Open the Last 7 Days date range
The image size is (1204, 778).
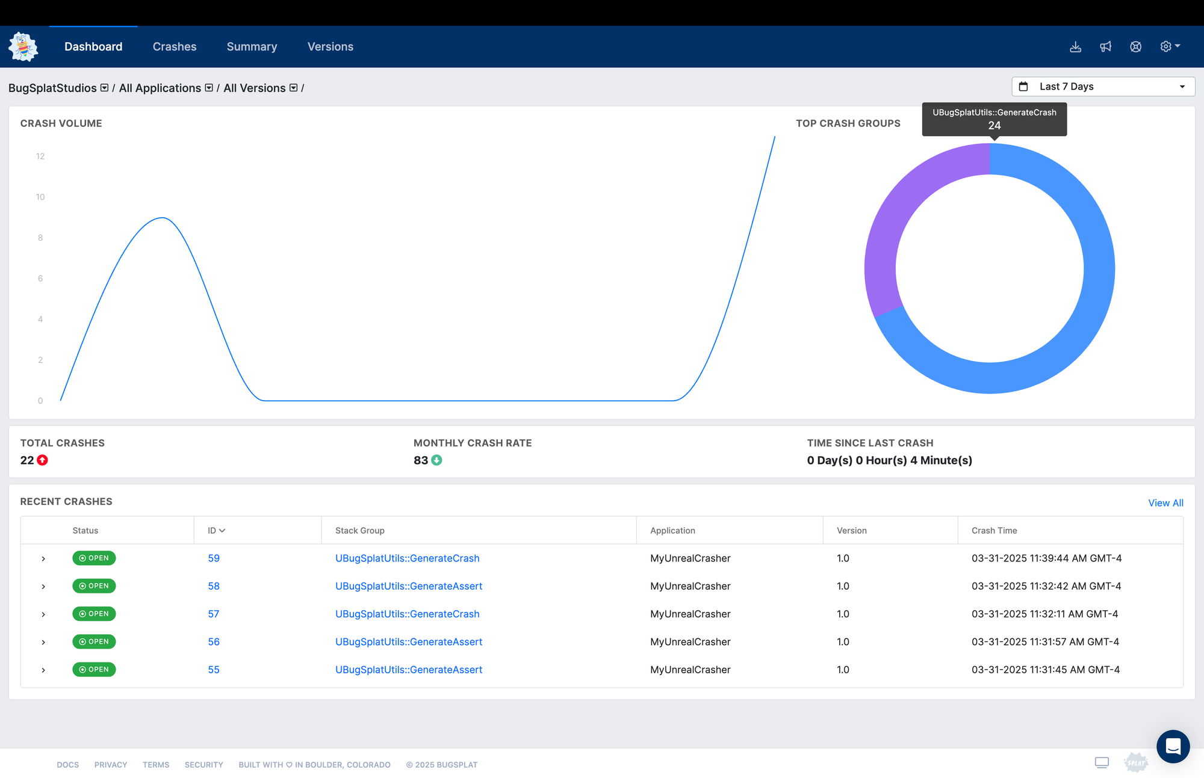[1103, 87]
